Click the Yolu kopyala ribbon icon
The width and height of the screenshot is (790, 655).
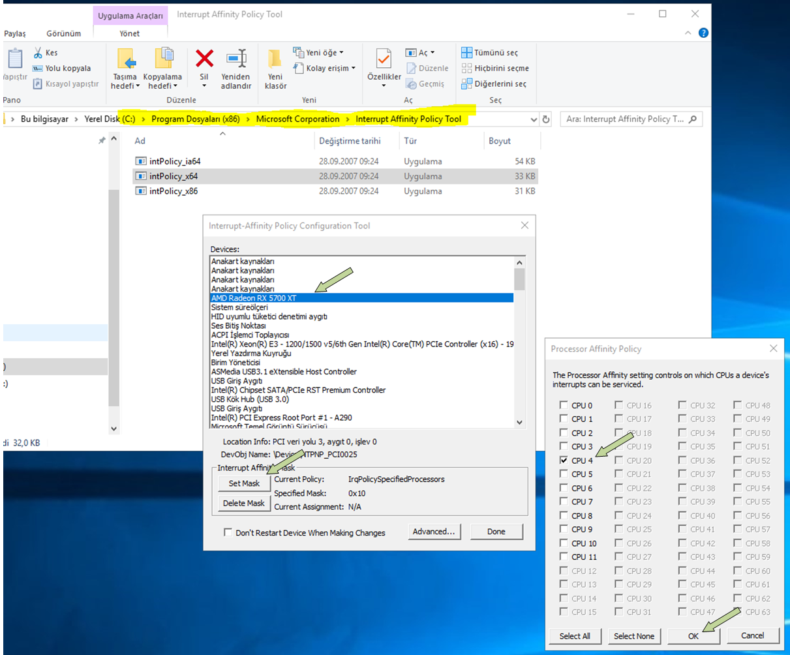pos(37,69)
